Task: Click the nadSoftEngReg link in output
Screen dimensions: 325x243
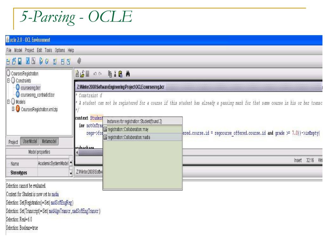Action: click(x=61, y=202)
